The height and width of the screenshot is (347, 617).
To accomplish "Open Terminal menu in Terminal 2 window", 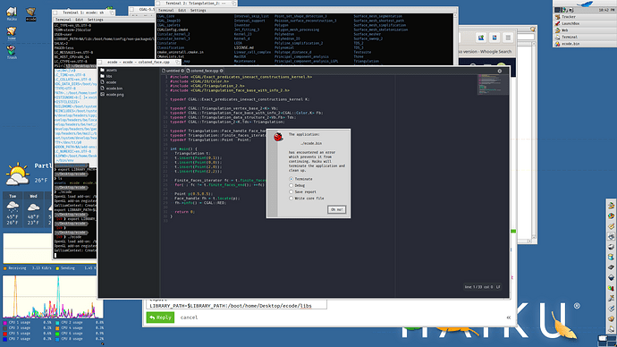I will tap(166, 11).
